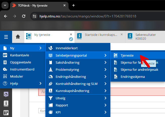Select Tjeneste in the submenu
The image size is (165, 117).
(138, 55)
